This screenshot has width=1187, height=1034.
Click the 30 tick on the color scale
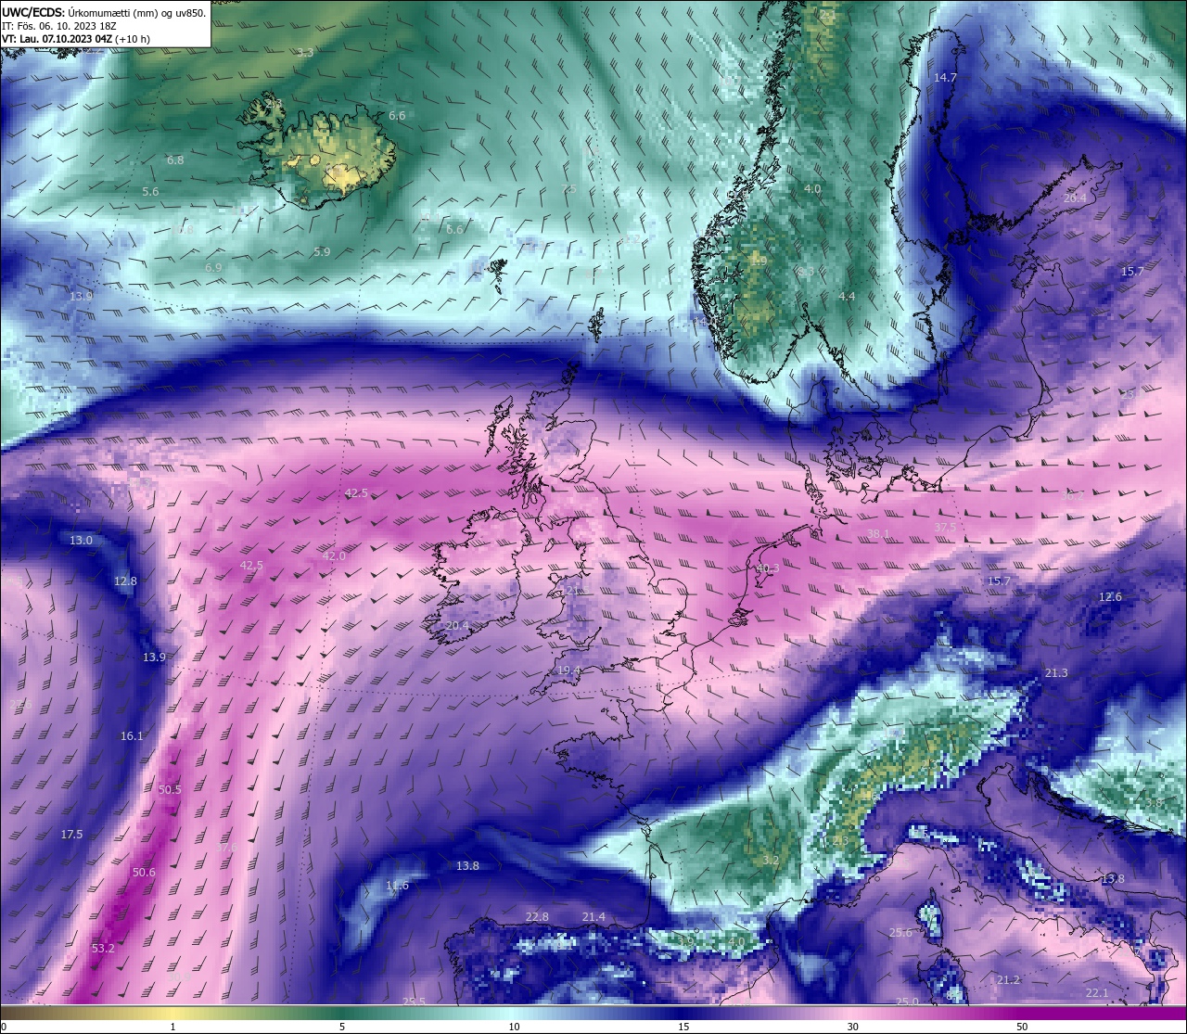tap(852, 1027)
